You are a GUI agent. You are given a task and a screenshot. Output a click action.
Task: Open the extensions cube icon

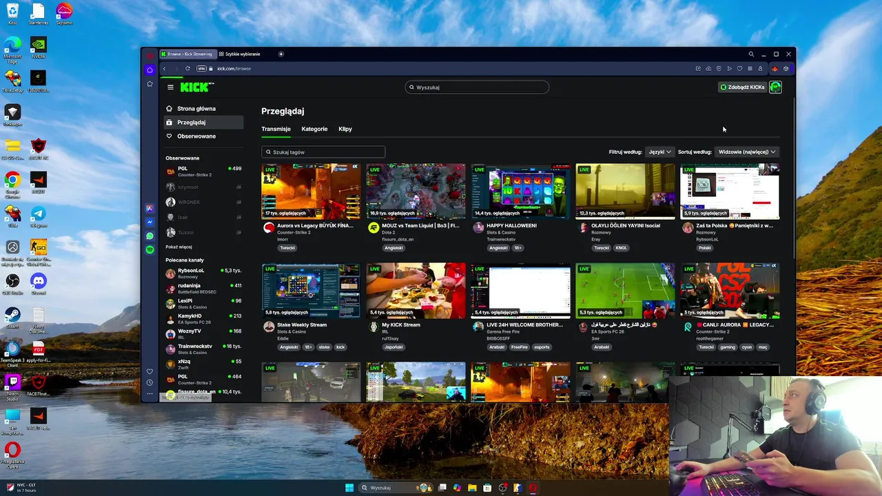(786, 68)
